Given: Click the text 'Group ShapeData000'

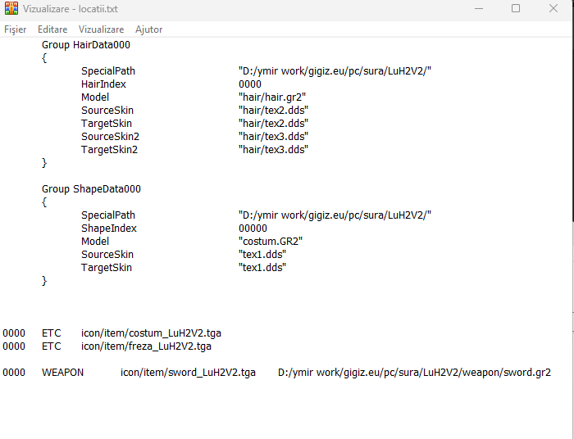Looking at the screenshot, I should click(x=91, y=189).
